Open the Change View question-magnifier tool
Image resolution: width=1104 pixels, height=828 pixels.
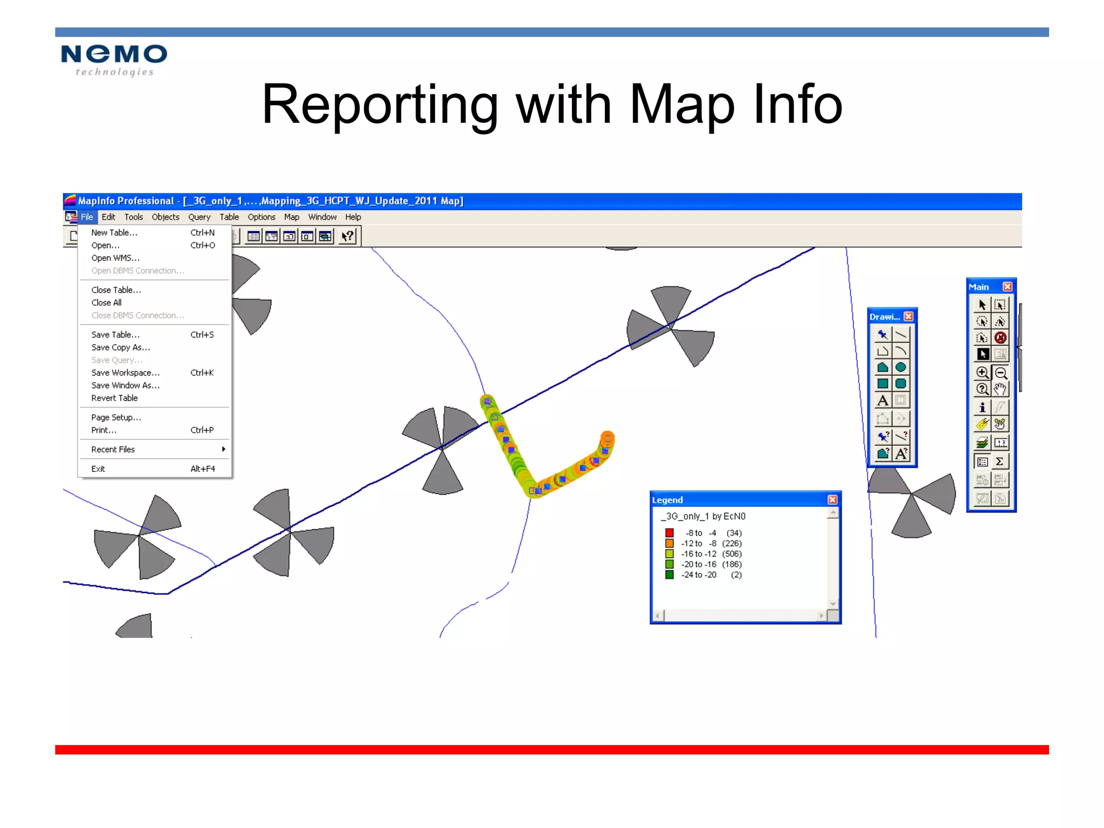(982, 389)
